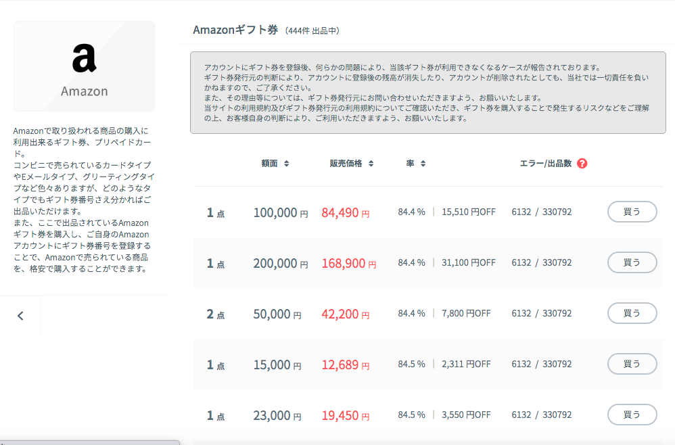This screenshot has height=445, width=675.
Task: Click the 19,450 円 selling price
Action: tap(345, 416)
